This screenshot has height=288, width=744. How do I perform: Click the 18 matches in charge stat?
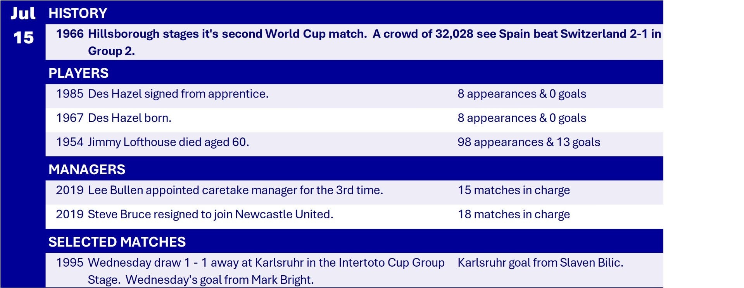(x=514, y=214)
